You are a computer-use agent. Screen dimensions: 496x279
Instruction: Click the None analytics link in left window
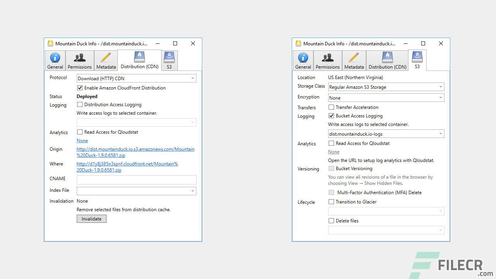[82, 141]
